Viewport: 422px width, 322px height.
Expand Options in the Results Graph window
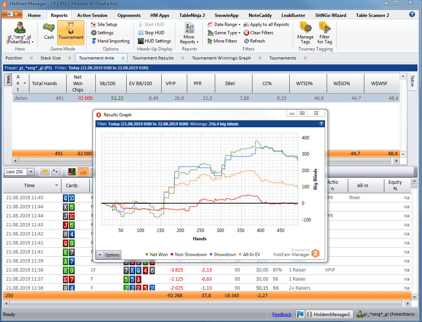tap(109, 255)
